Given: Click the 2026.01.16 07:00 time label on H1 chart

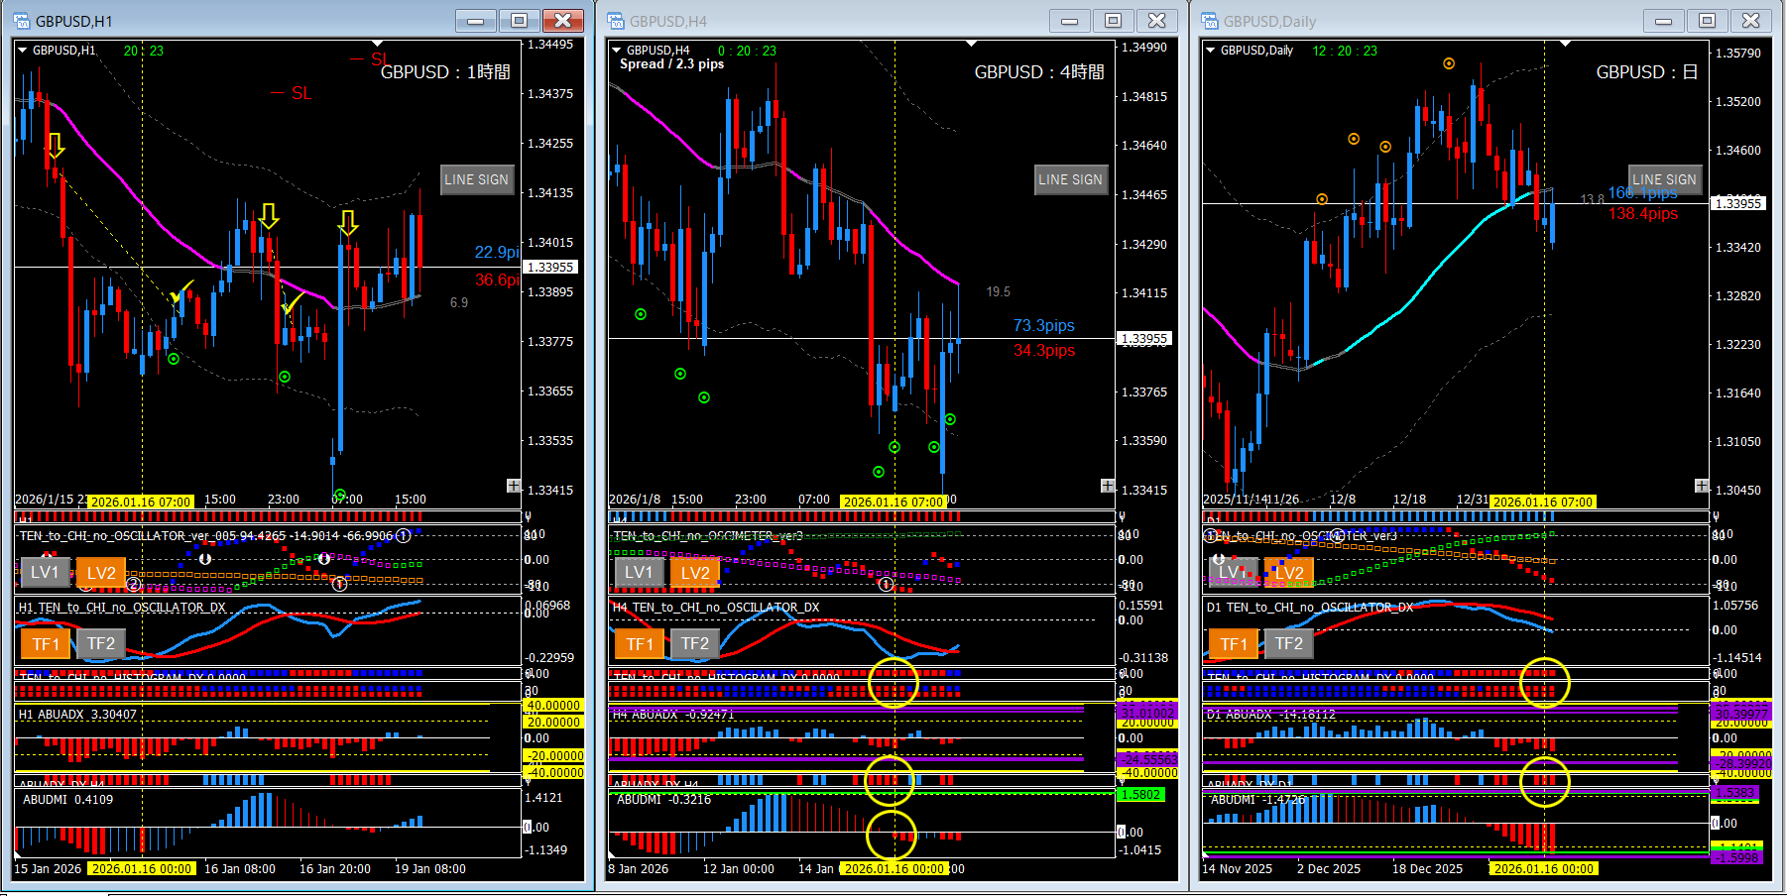Looking at the screenshot, I should 141,502.
